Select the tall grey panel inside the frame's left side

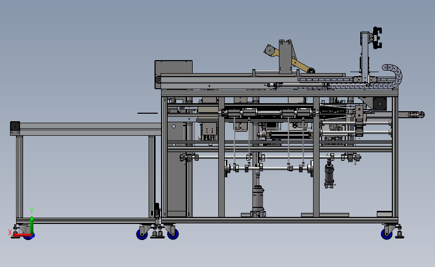tap(177, 169)
